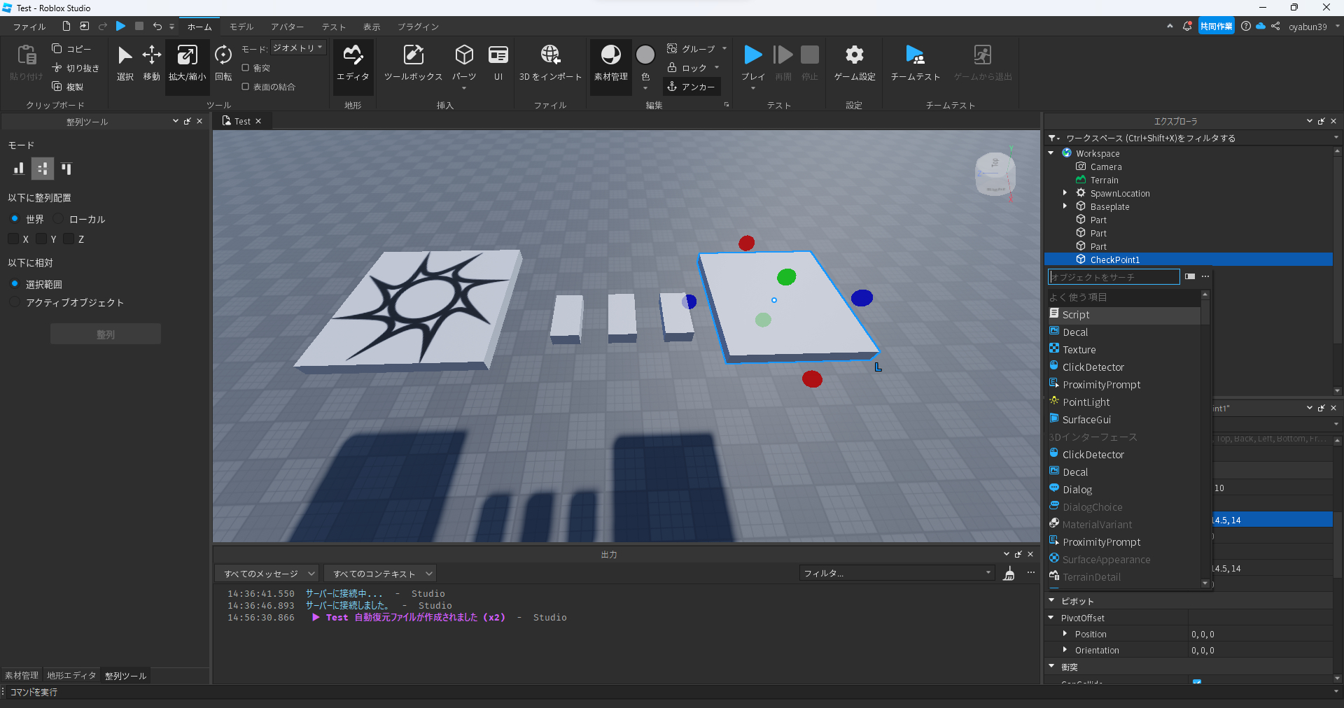The width and height of the screenshot is (1344, 708).
Task: Select the ローカル (Local) radio button
Action: click(59, 219)
